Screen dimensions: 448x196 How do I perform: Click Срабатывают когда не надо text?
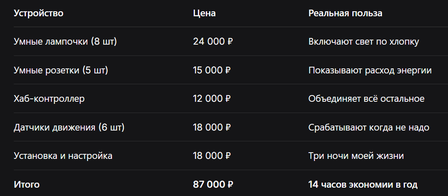pos(369,127)
